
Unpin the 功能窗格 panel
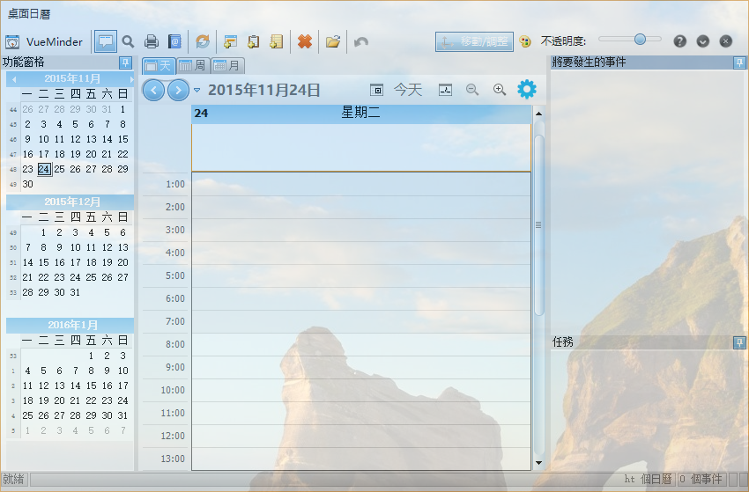(125, 62)
